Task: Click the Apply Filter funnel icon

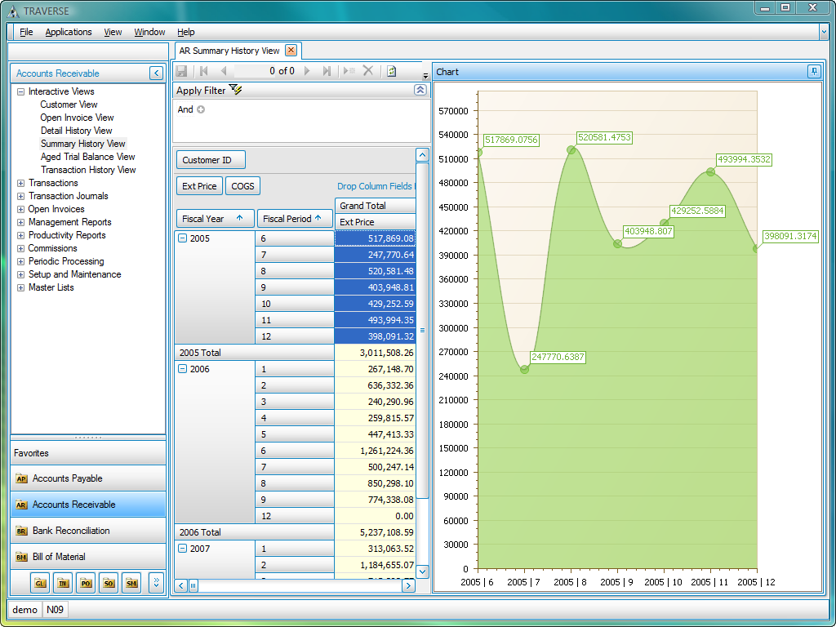Action: (235, 90)
